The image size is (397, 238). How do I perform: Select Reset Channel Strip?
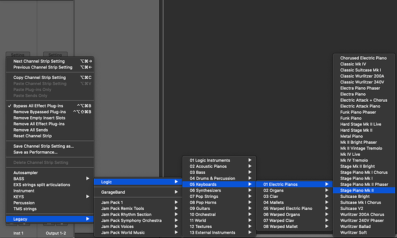tap(50, 136)
